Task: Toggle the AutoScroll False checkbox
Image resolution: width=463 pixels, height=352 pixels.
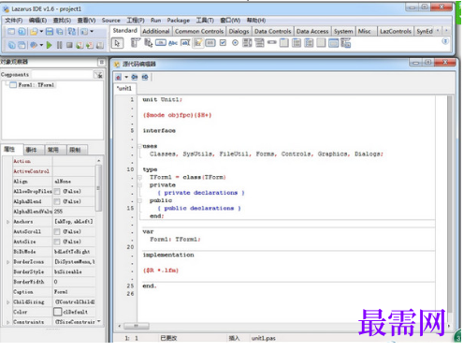Action: point(57,231)
